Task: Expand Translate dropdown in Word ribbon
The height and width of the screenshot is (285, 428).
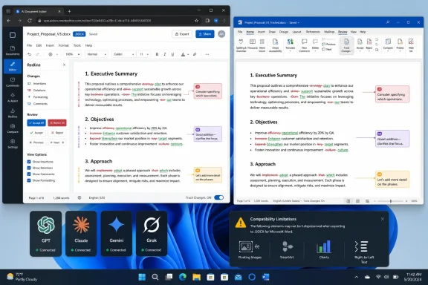Action: tap(290, 51)
